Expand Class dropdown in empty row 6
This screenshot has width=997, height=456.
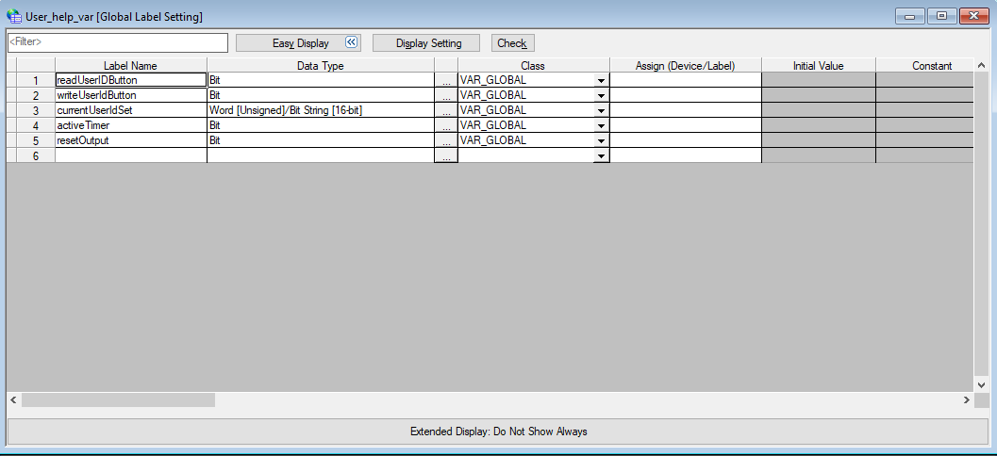(x=601, y=155)
